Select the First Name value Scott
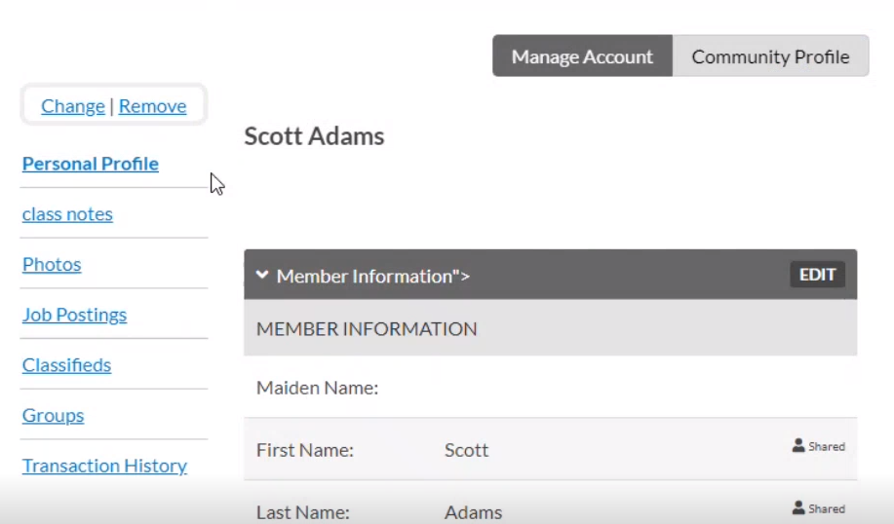Viewport: 894px width, 524px height. coord(466,450)
